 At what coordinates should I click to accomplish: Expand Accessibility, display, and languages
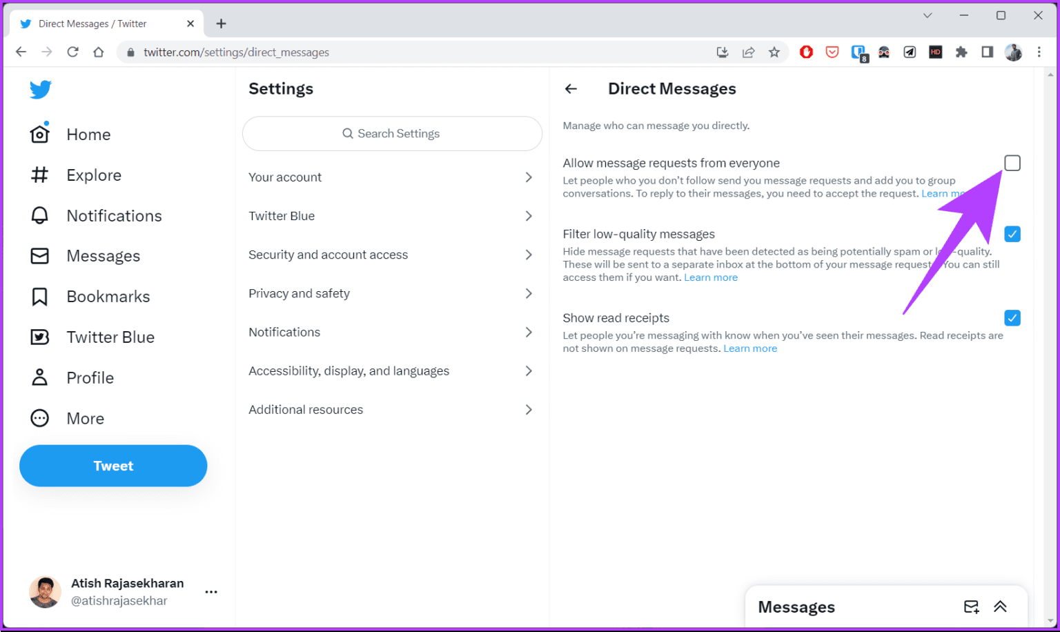pos(392,371)
